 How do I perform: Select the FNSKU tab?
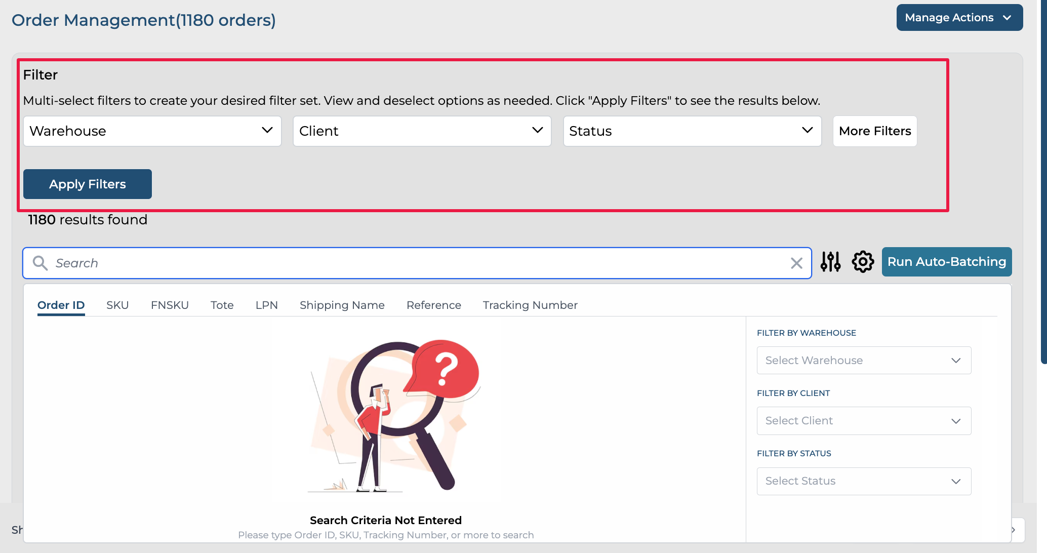[170, 305]
